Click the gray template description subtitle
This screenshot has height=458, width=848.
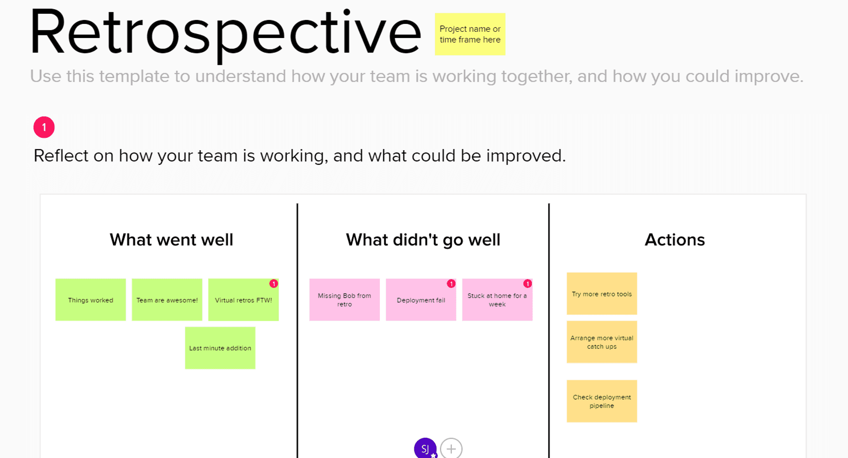coord(416,76)
